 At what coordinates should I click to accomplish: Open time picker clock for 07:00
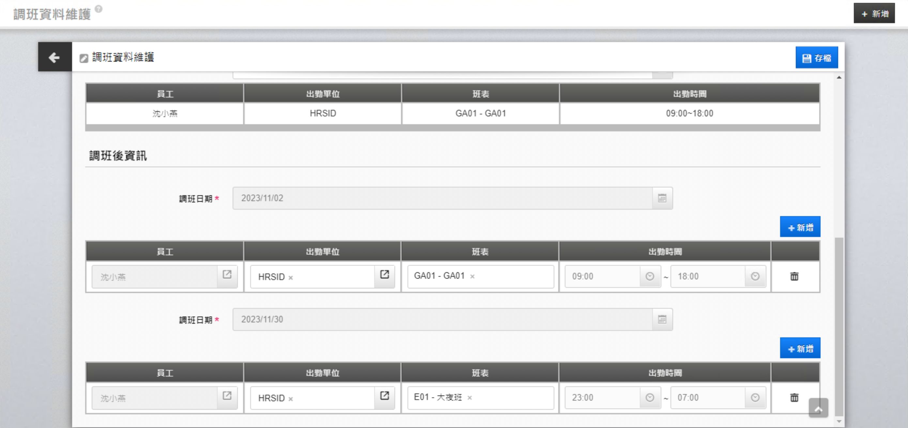coord(755,398)
